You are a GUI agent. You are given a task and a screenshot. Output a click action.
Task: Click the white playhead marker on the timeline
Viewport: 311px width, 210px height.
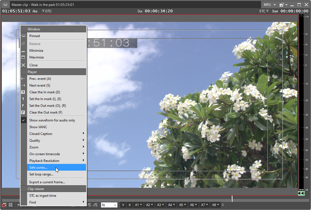pyautogui.click(x=232, y=199)
